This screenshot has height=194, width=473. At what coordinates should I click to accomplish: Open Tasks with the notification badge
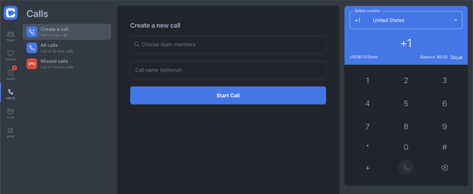coord(11,74)
